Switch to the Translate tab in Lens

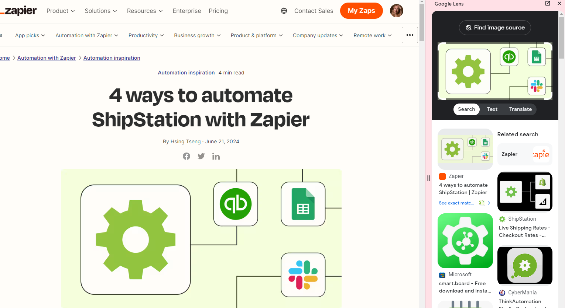click(x=520, y=109)
